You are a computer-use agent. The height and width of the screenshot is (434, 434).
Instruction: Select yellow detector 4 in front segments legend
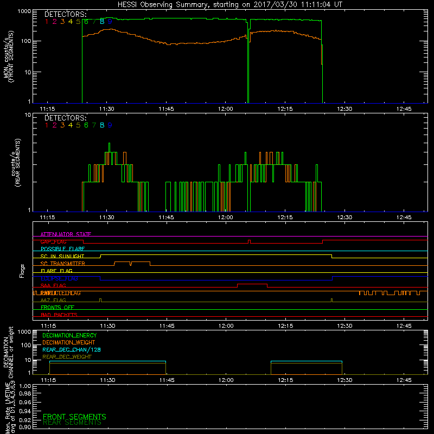click(71, 22)
